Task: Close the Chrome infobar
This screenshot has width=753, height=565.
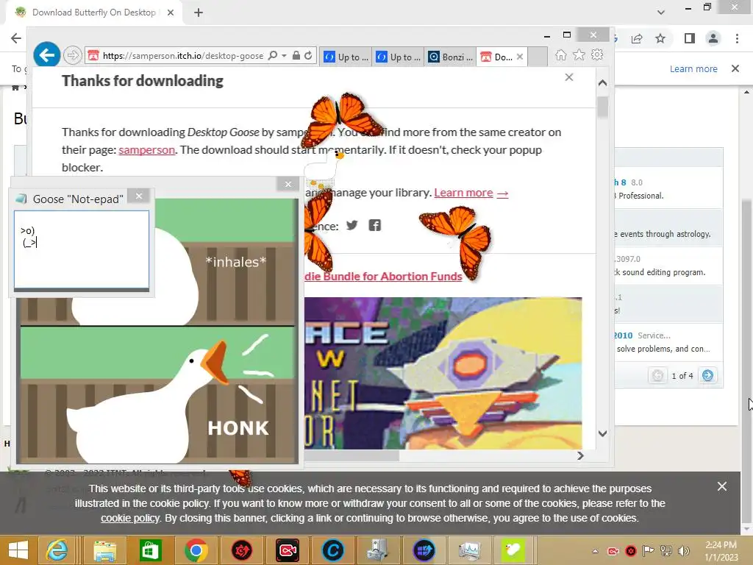Action: (735, 68)
